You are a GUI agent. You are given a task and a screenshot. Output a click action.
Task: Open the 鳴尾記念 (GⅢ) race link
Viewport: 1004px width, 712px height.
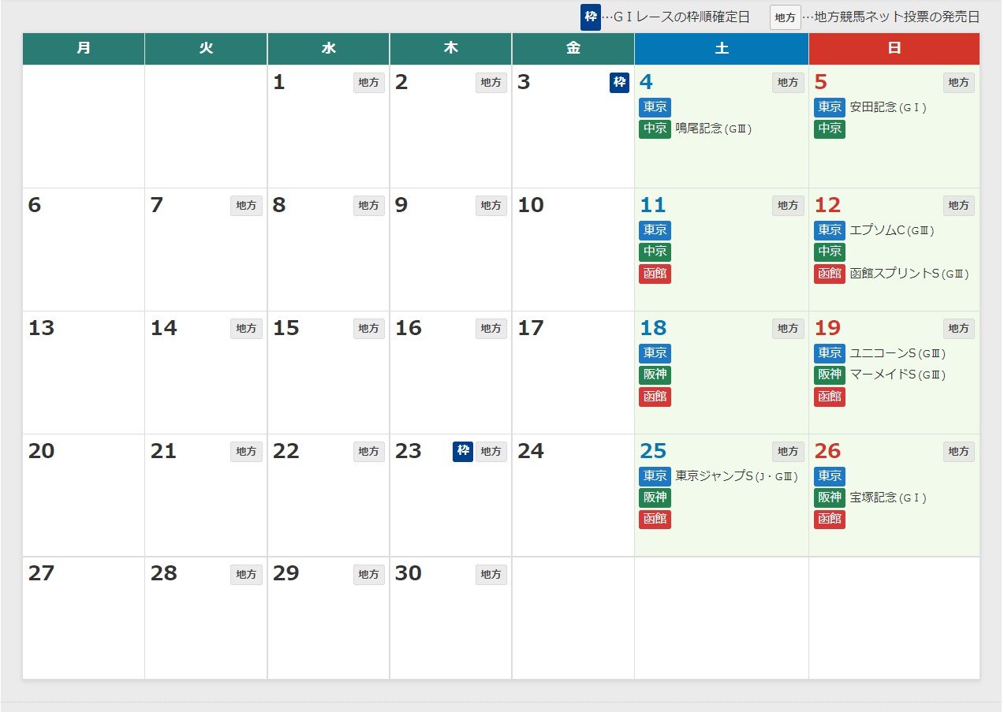(714, 129)
